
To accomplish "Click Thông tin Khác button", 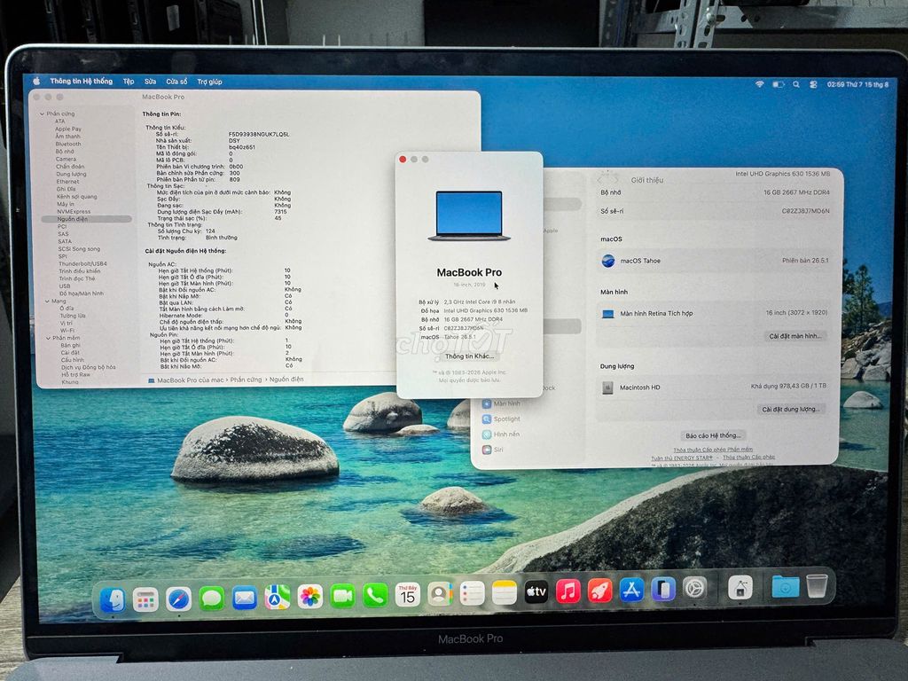I will point(469,356).
